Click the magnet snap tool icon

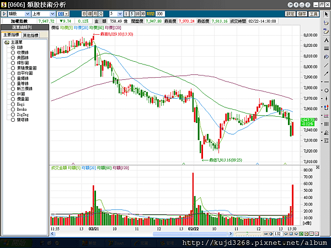point(327,107)
